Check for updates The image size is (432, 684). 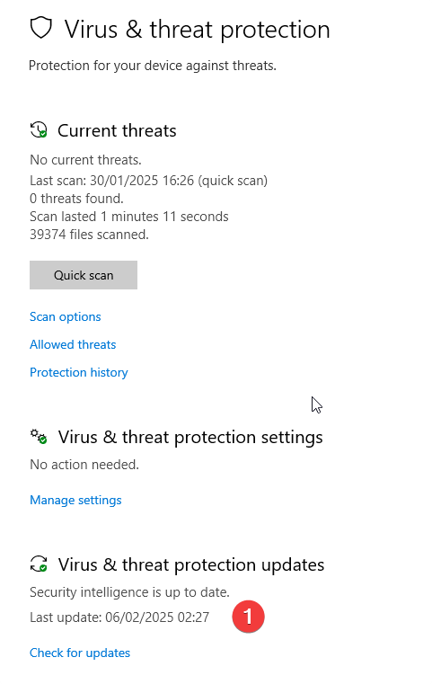(80, 653)
